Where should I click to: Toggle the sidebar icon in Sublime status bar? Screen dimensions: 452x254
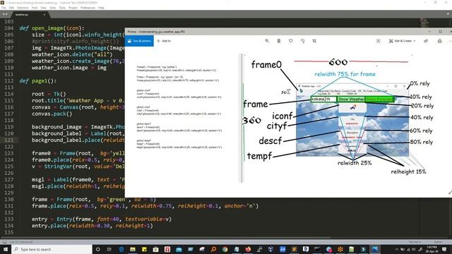click(x=4, y=242)
